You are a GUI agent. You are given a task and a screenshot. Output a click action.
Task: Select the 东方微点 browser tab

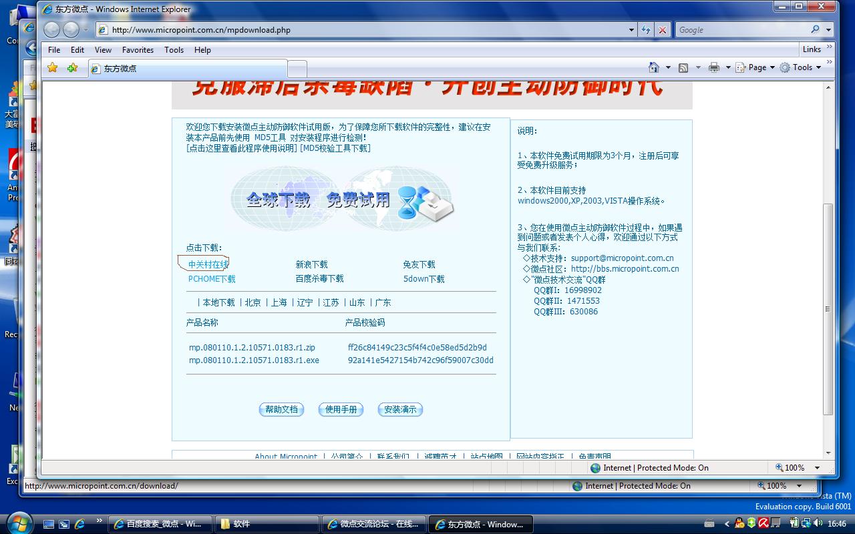pyautogui.click(x=188, y=68)
